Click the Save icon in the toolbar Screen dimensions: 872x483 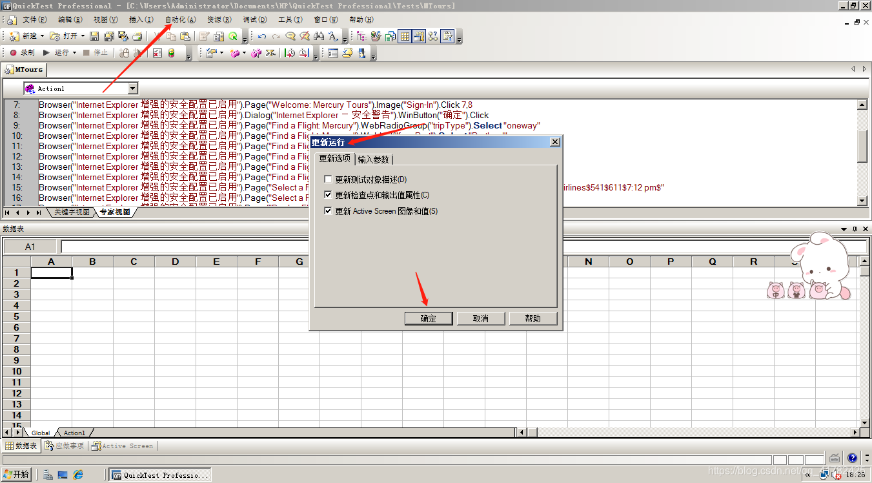point(94,36)
